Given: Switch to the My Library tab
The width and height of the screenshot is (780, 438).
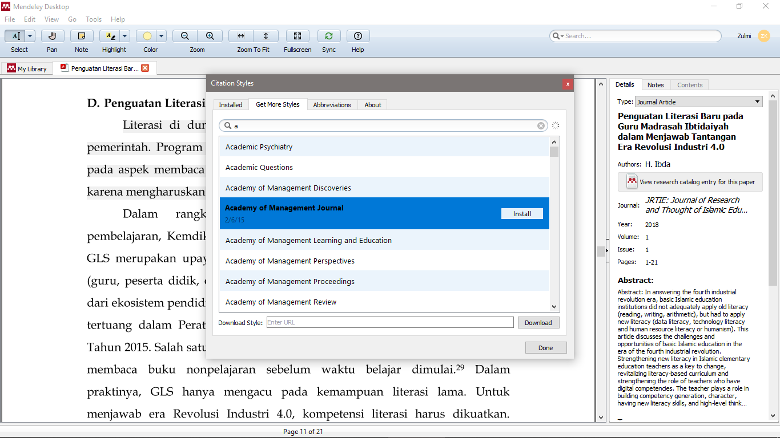Looking at the screenshot, I should [27, 68].
